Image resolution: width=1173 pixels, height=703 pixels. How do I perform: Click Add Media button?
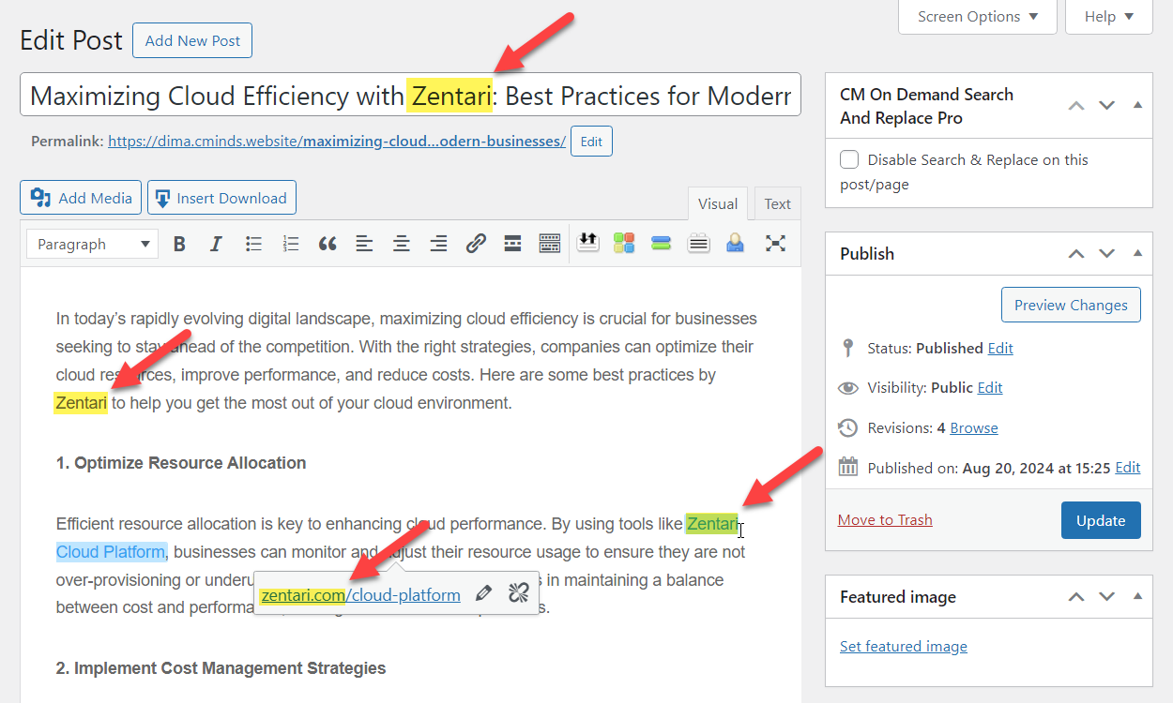81,198
